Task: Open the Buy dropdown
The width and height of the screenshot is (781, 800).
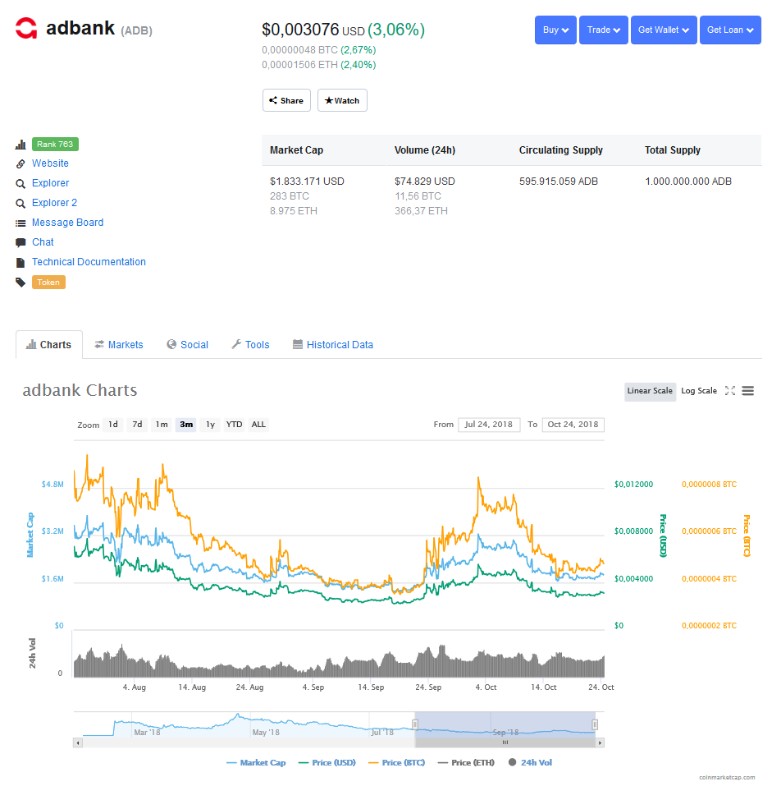Action: point(555,30)
